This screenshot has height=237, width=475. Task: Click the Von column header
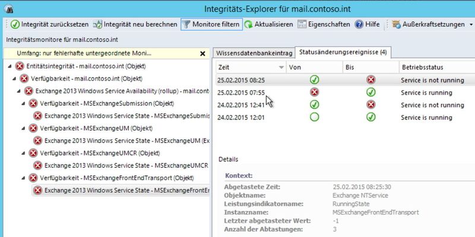(x=315, y=68)
